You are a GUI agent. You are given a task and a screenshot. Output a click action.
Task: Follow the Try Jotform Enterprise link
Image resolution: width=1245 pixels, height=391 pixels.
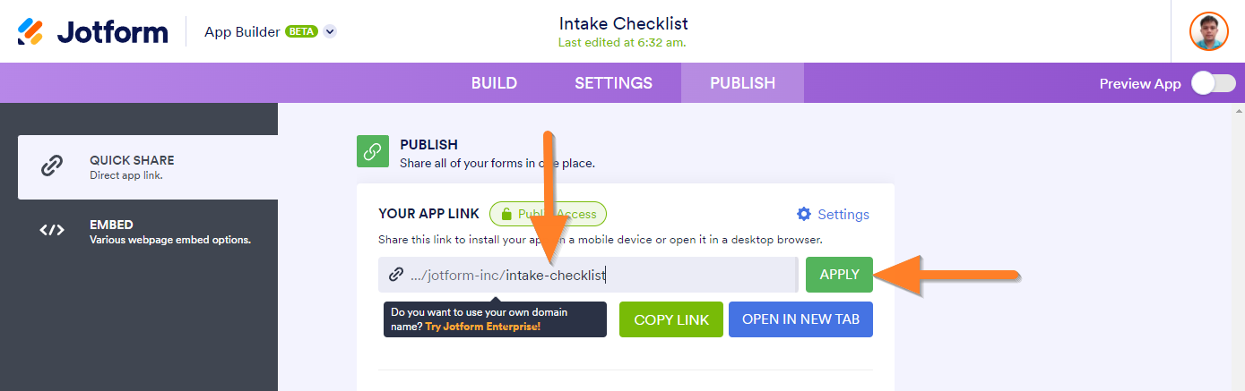483,327
